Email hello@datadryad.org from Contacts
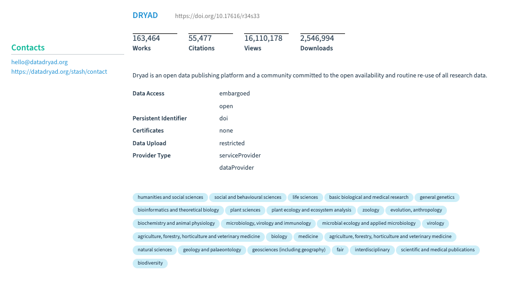 39,62
